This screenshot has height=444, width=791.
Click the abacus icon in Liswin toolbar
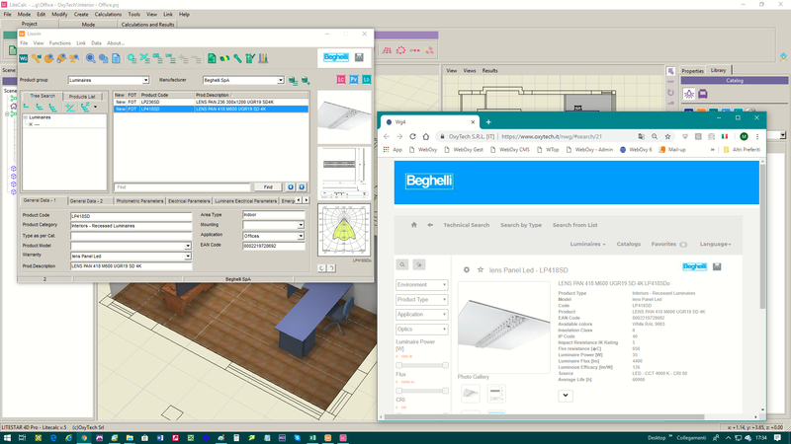[263, 58]
